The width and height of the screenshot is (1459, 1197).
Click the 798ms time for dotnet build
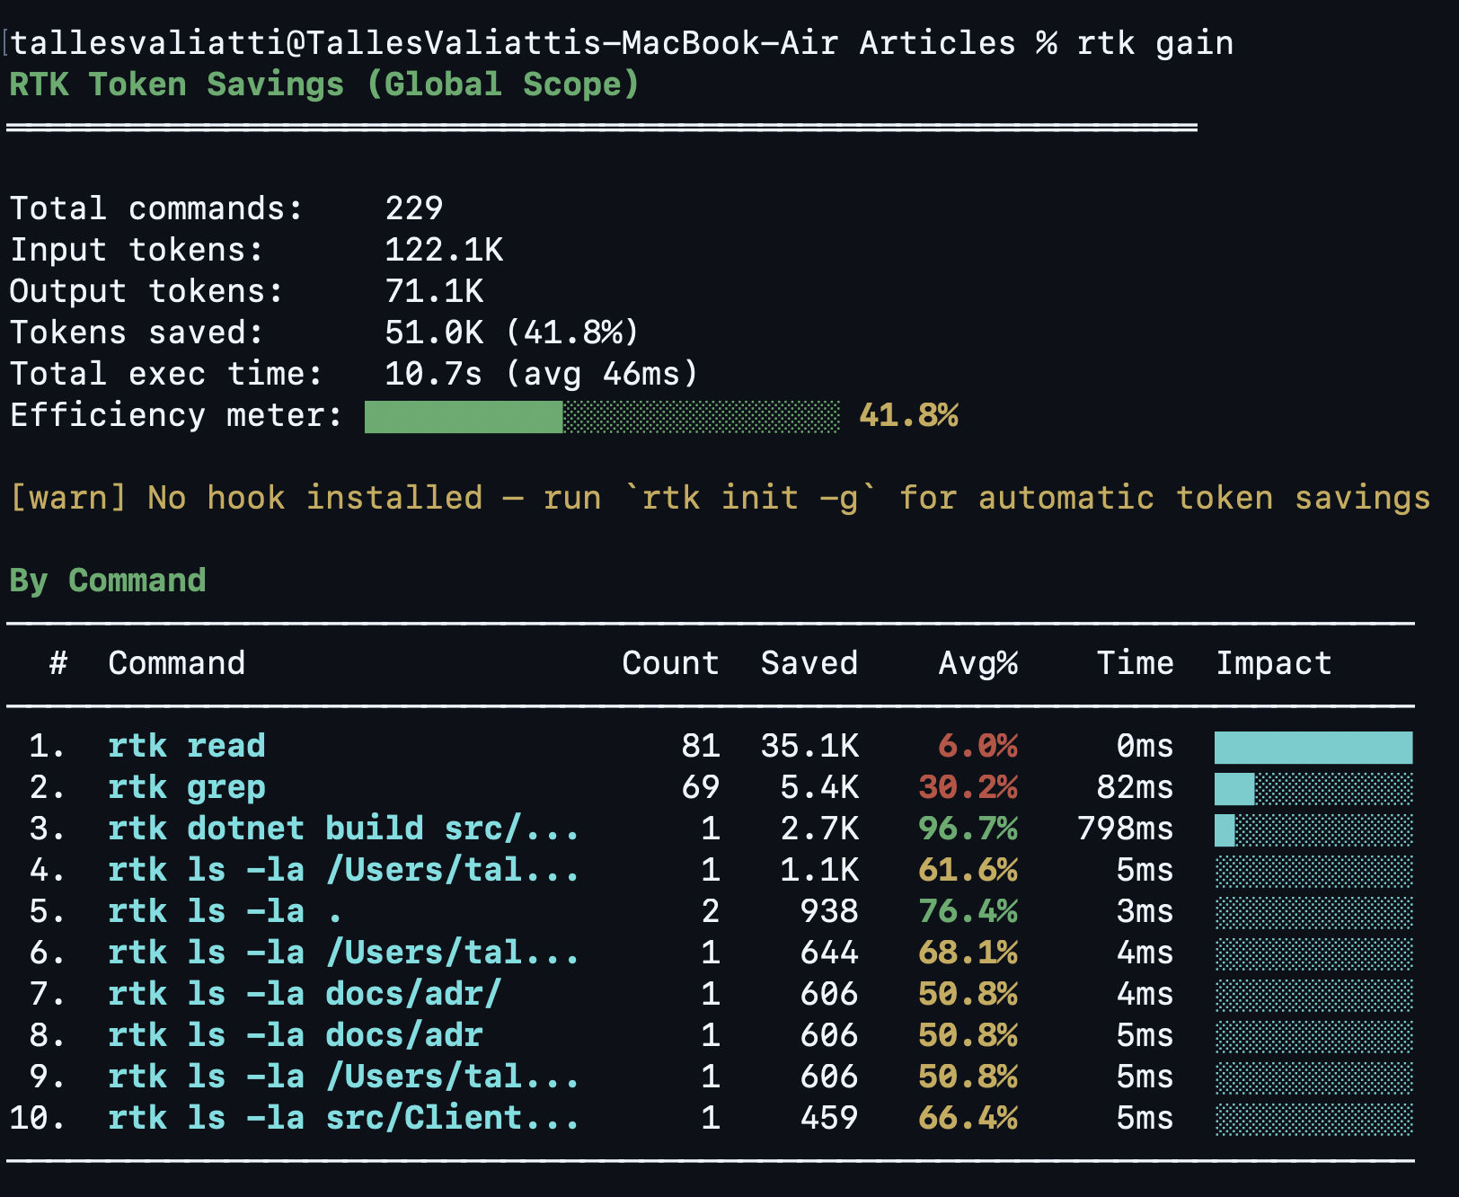tap(1126, 829)
